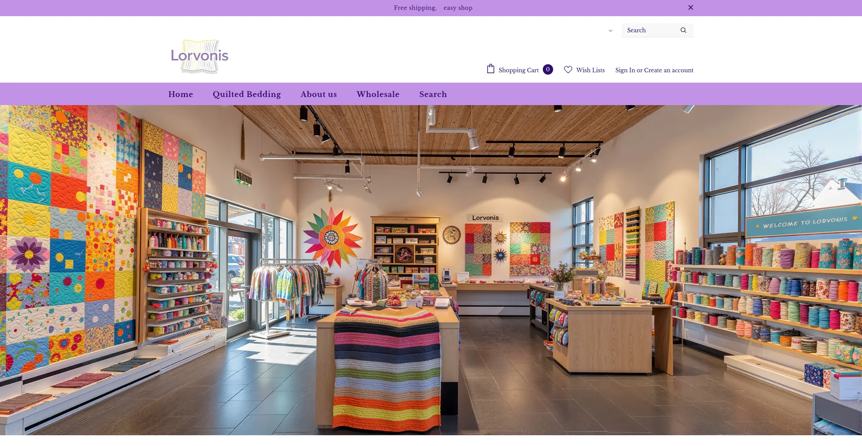The width and height of the screenshot is (862, 446).
Task: Click the cart count badge showing 0
Action: (x=548, y=69)
